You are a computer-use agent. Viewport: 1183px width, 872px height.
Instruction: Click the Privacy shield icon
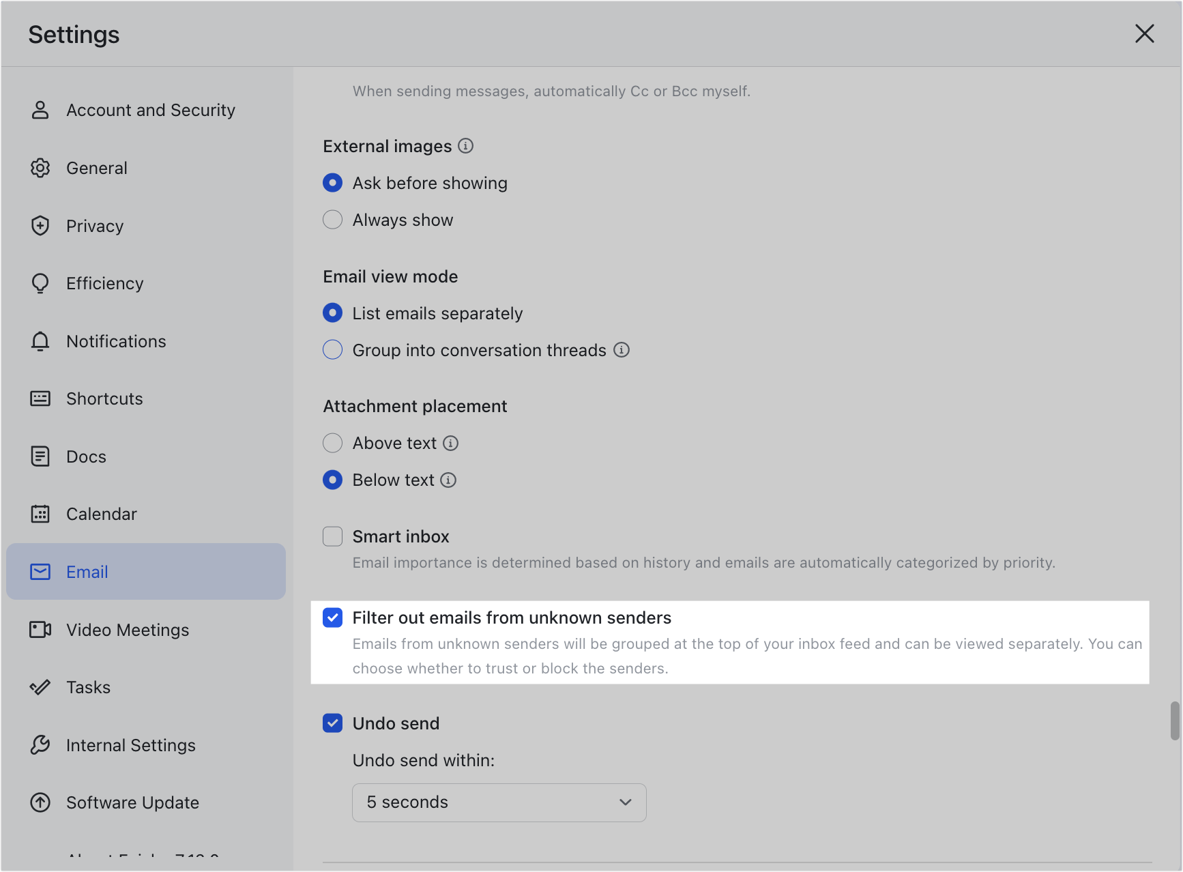[x=40, y=226]
